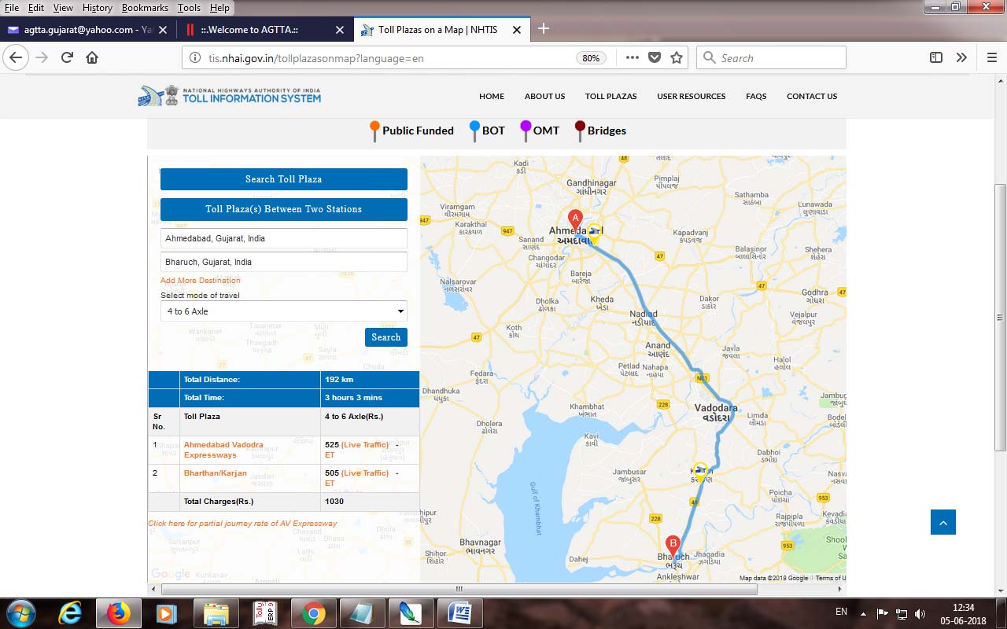Click the browser home icon
Screen dimensions: 1007x629
pos(92,57)
